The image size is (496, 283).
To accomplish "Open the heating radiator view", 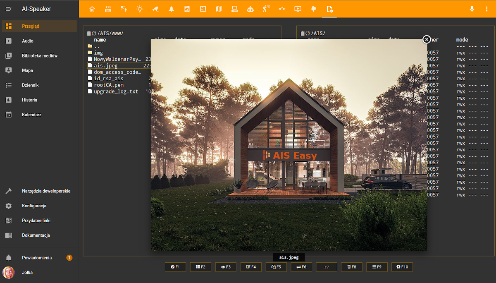I will point(108,9).
